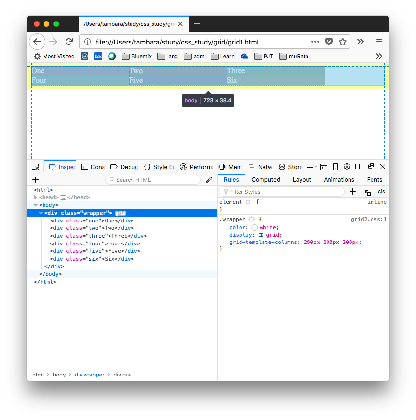Bookmark this page with the star
The width and height of the screenshot is (416, 420).
342,42
